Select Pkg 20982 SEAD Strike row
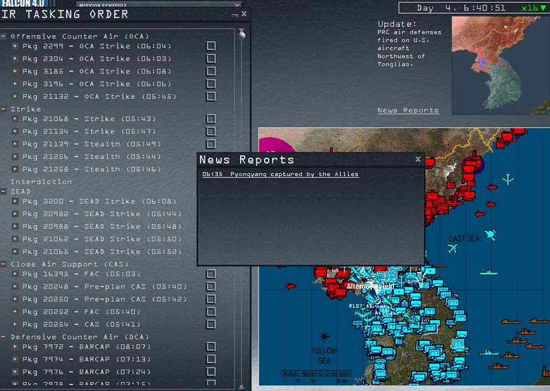This screenshot has height=391, width=550. click(102, 214)
